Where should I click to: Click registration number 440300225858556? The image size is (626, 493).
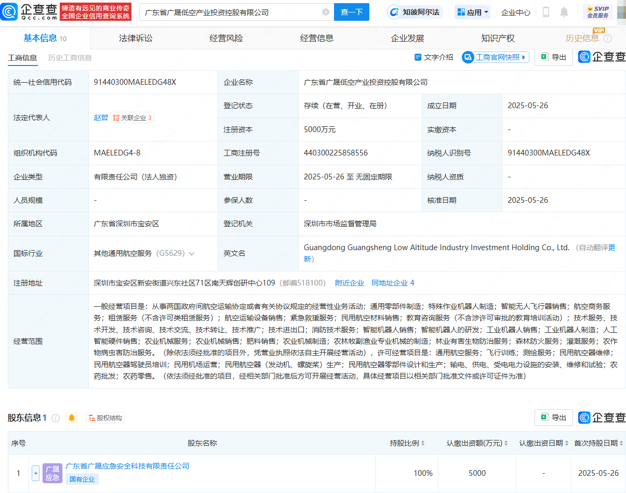336,153
